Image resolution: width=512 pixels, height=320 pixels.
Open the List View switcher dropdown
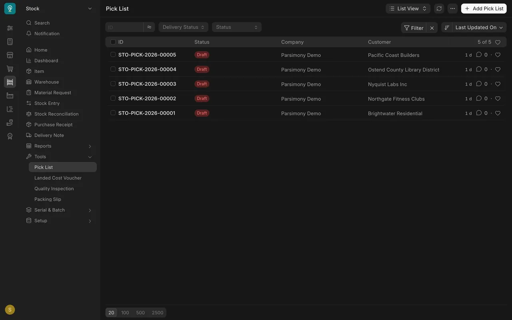(408, 8)
